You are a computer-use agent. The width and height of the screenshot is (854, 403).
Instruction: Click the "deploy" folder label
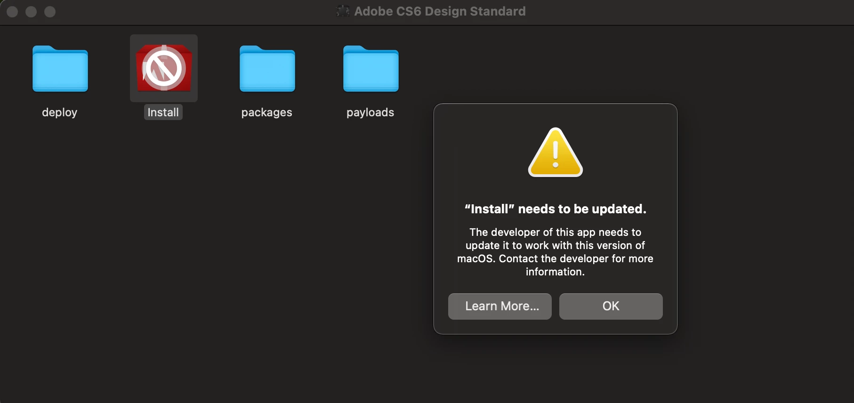point(60,113)
